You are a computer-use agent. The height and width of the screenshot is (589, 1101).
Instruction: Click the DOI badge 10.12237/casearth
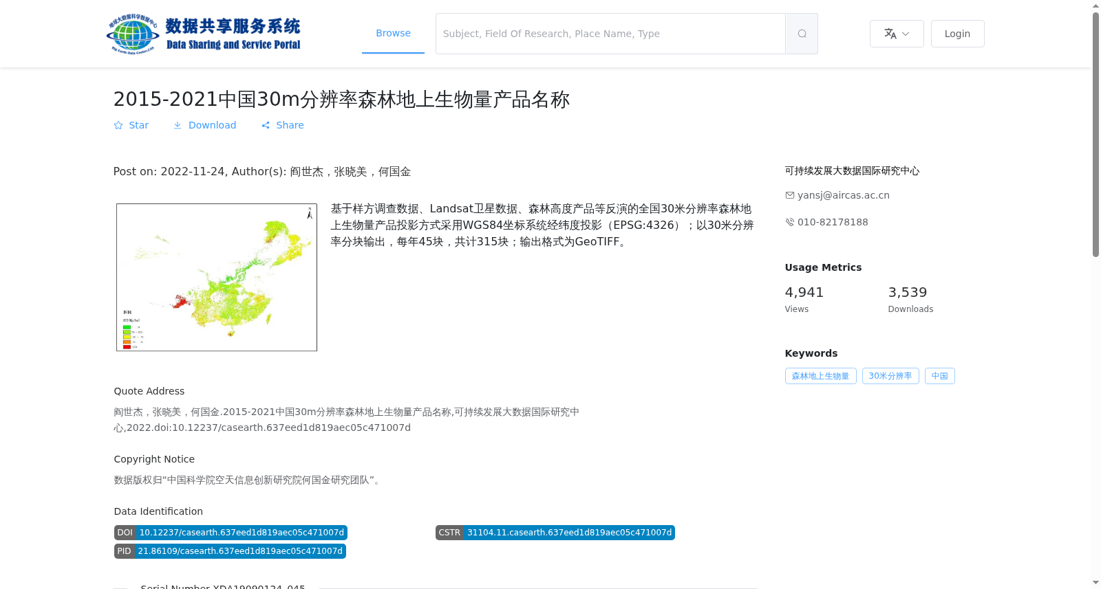coord(231,533)
